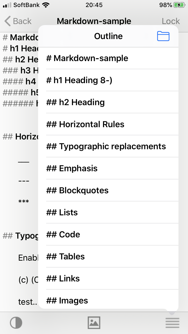Image resolution: width=188 pixels, height=334 pixels.
Task: Navigate to '## Tables' heading
Action: click(x=108, y=256)
